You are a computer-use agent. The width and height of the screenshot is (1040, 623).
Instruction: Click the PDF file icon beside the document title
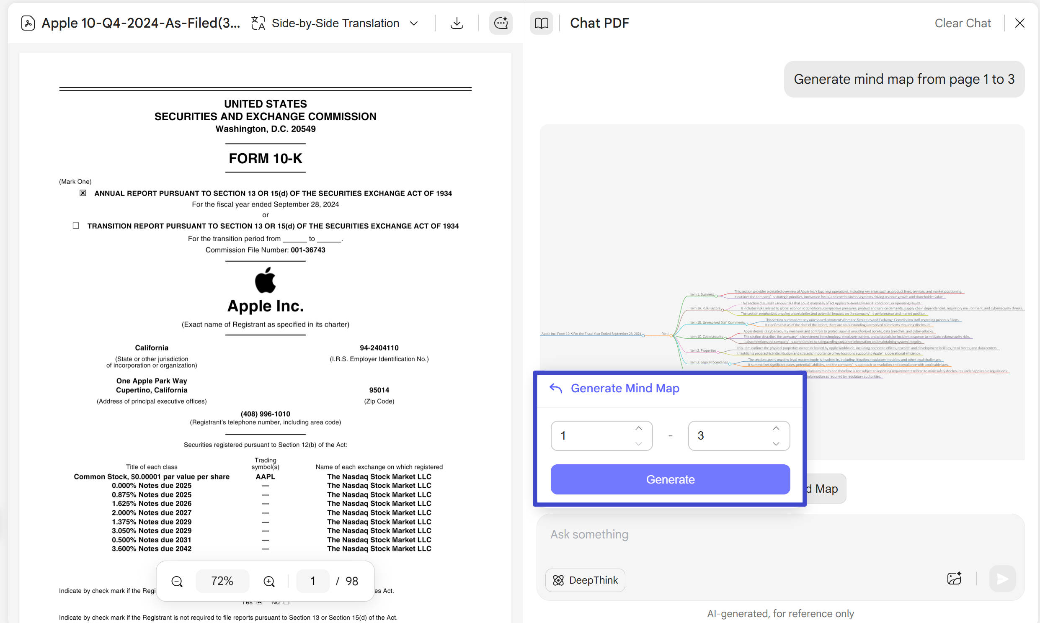[x=28, y=23]
